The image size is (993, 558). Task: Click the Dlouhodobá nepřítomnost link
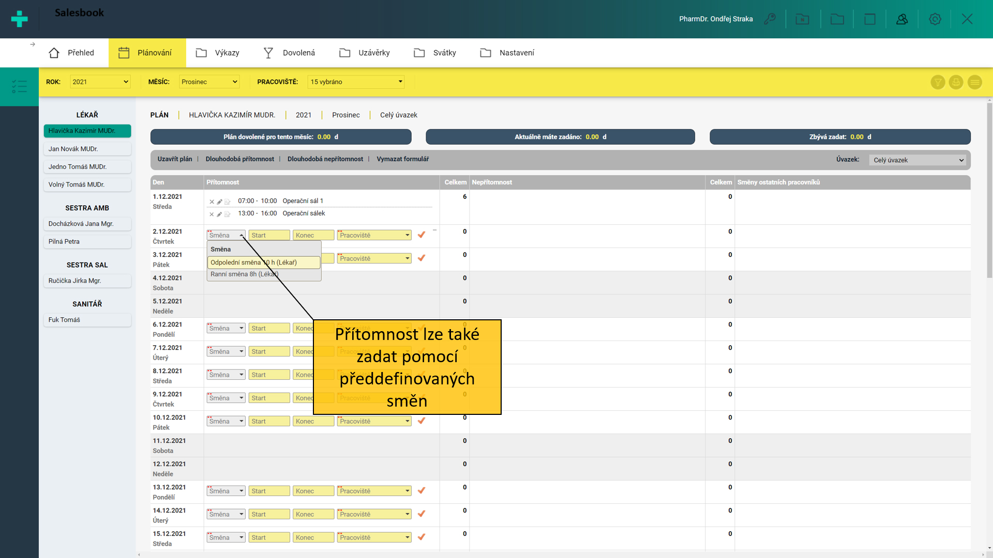(x=325, y=159)
